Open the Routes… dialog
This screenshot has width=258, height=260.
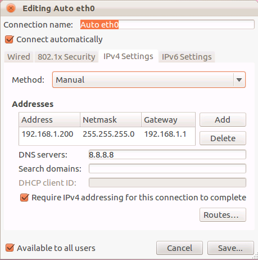click(x=223, y=215)
